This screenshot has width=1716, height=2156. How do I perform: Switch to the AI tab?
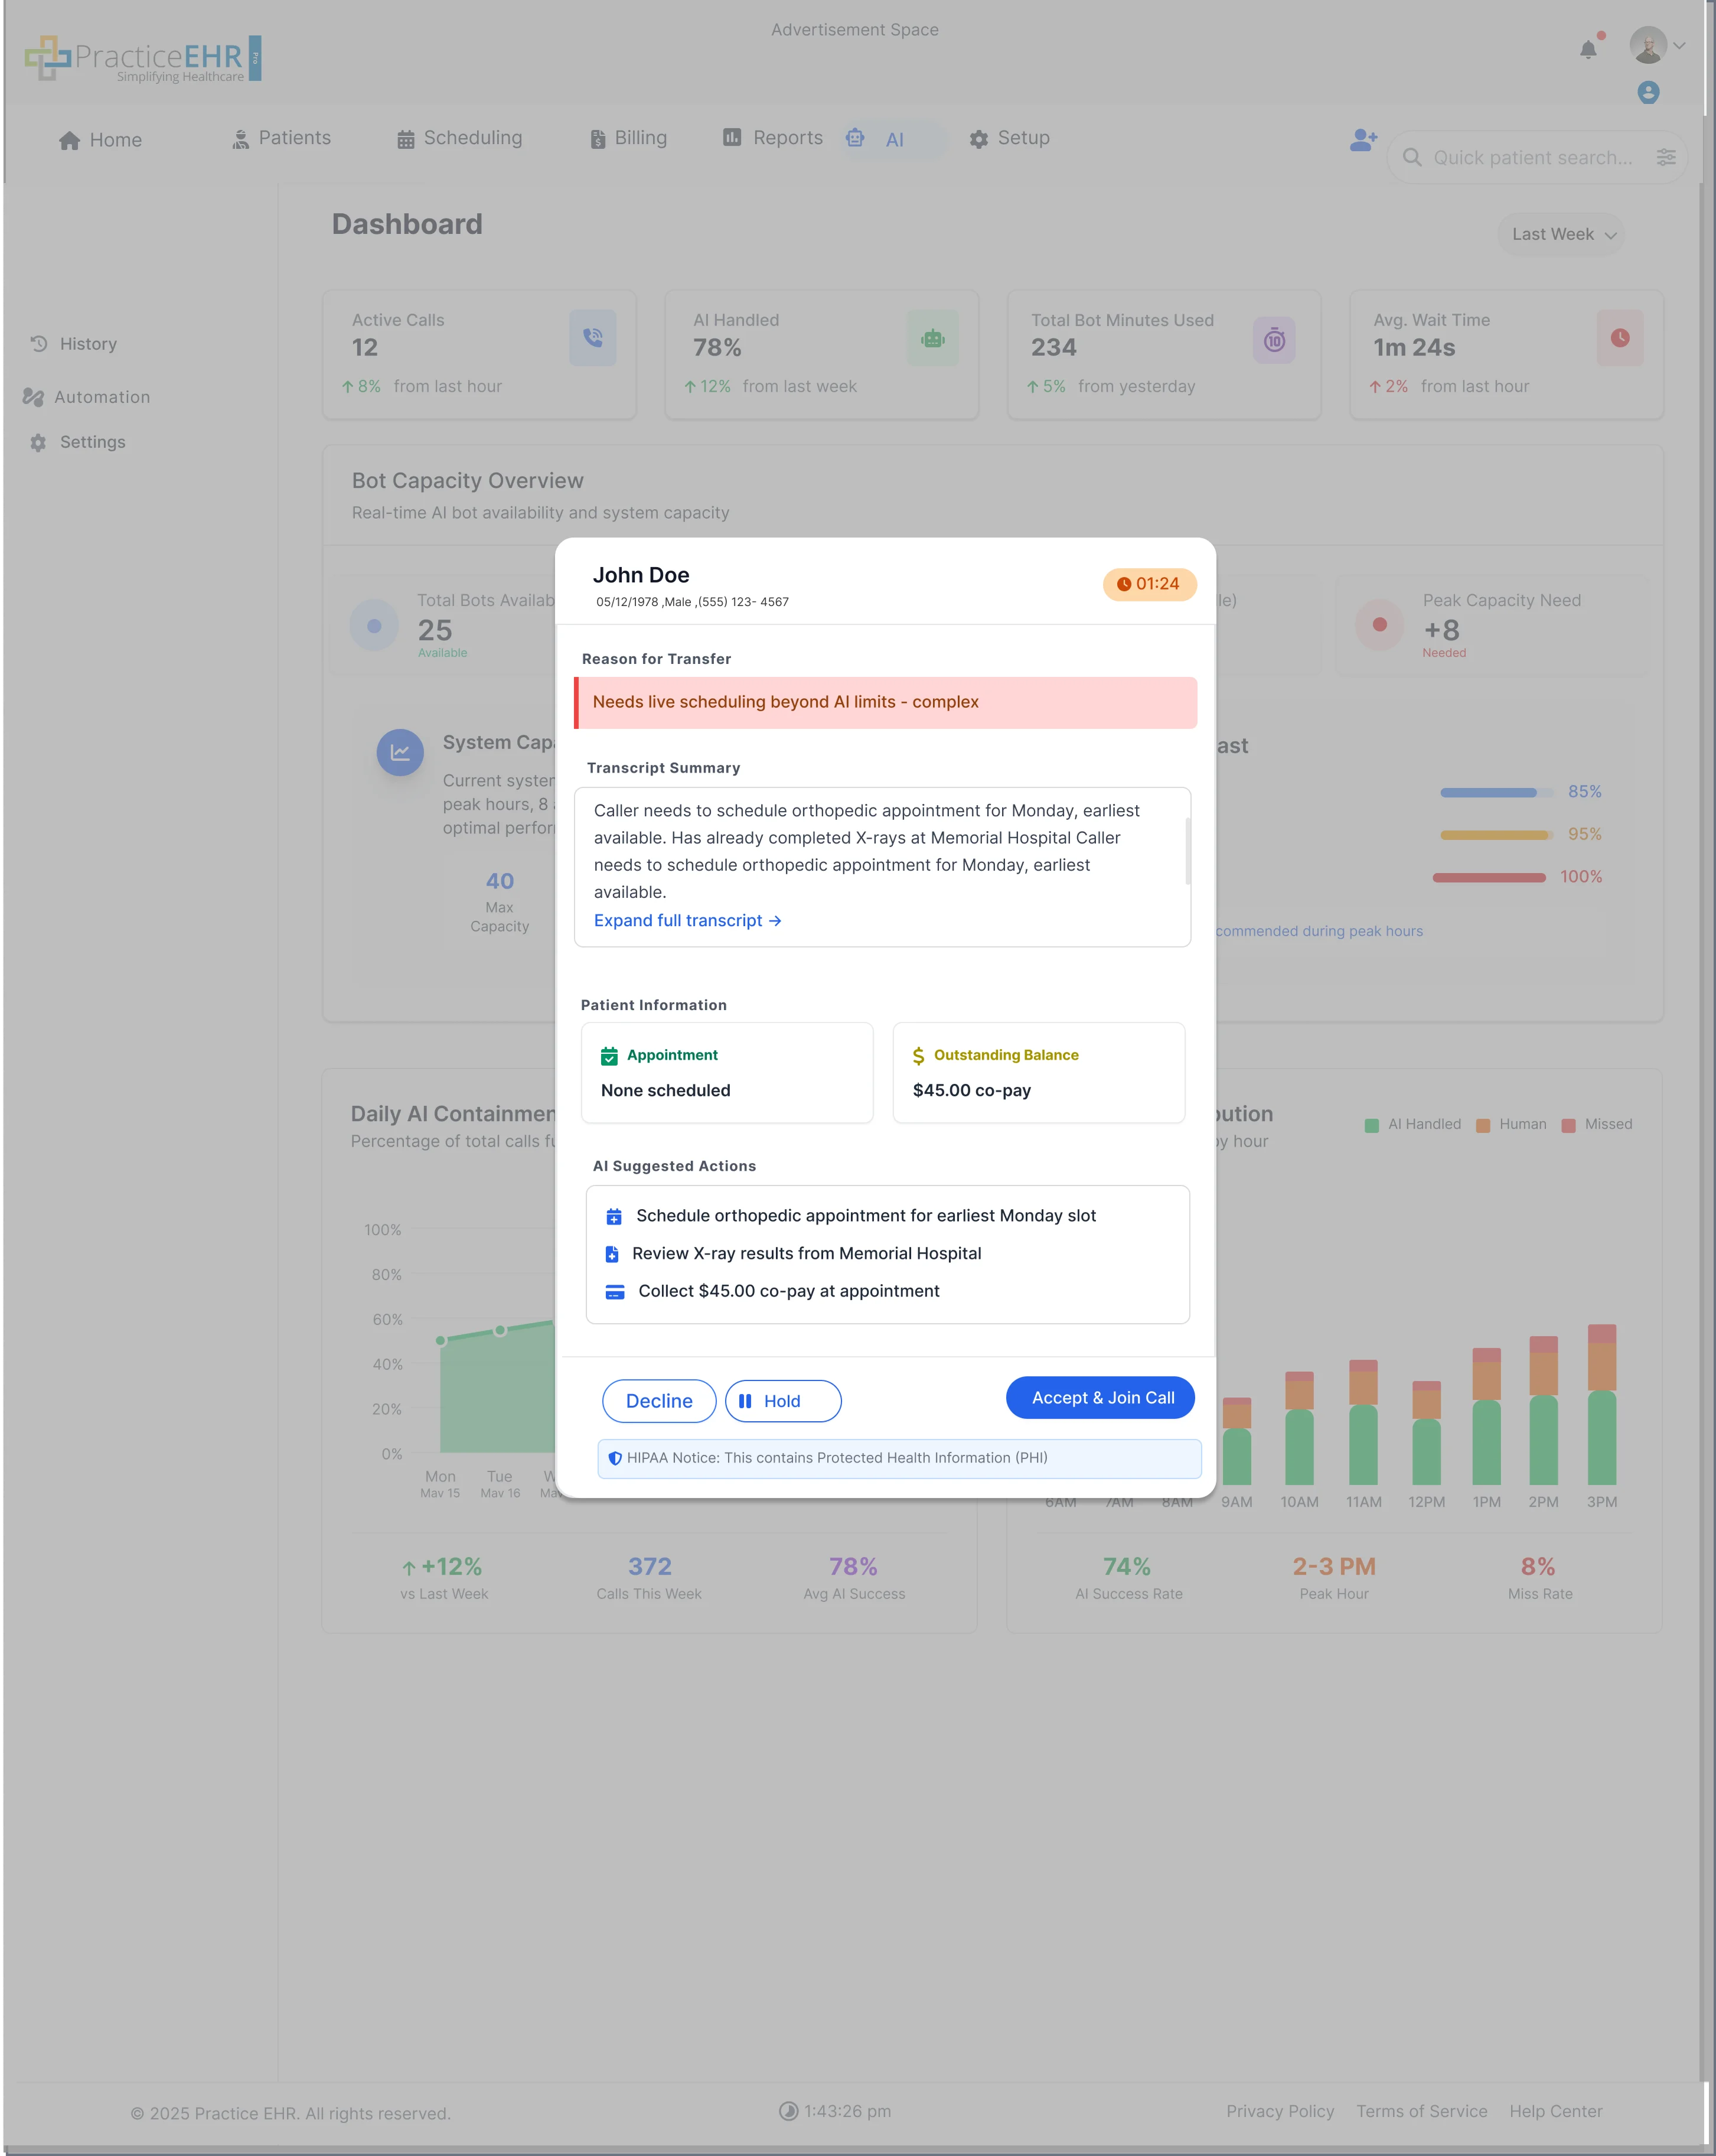tap(892, 140)
